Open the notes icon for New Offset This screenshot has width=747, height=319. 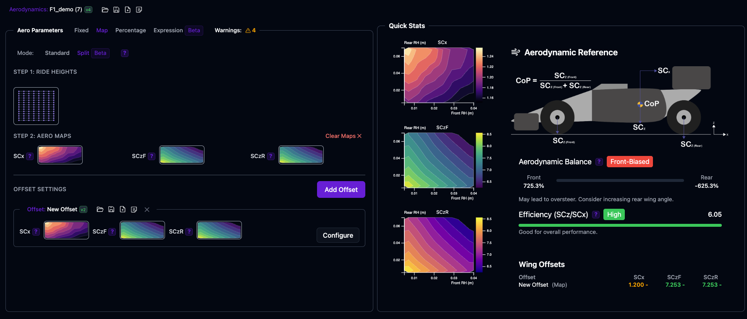pyautogui.click(x=134, y=210)
